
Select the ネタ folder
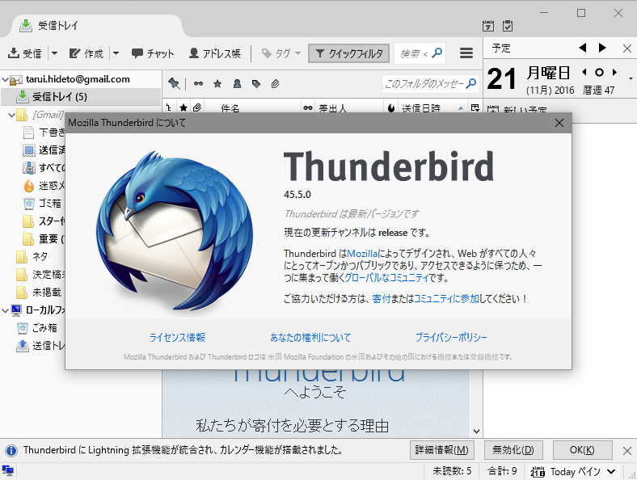point(32,257)
